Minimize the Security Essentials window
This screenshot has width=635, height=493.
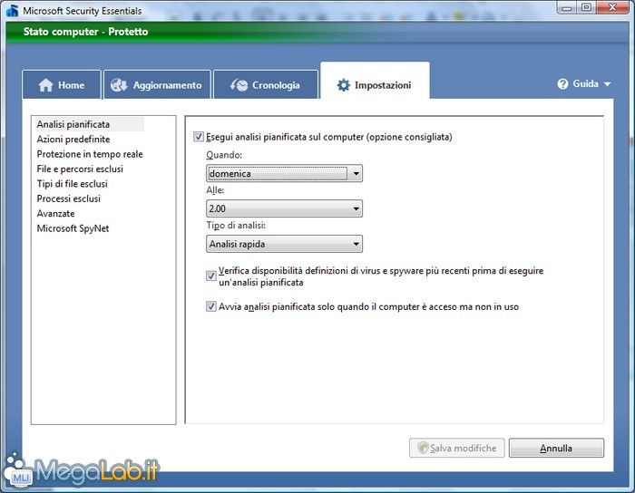[x=567, y=7]
